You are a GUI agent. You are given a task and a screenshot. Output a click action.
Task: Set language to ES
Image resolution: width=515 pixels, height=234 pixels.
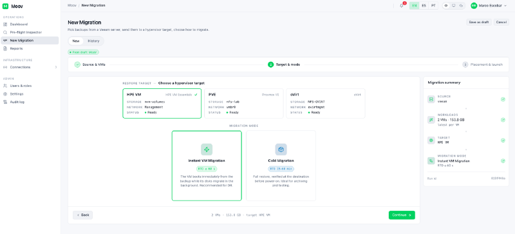[424, 6]
